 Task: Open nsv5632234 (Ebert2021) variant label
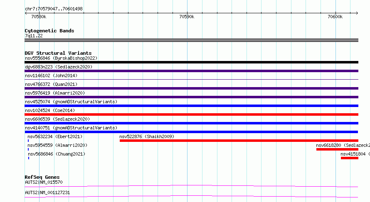click(x=55, y=136)
